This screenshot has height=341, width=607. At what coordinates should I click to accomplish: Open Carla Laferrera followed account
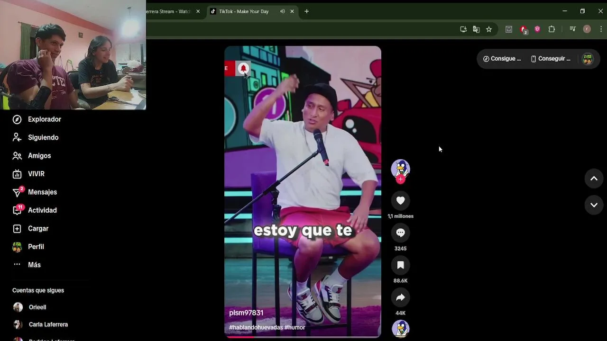(40, 324)
